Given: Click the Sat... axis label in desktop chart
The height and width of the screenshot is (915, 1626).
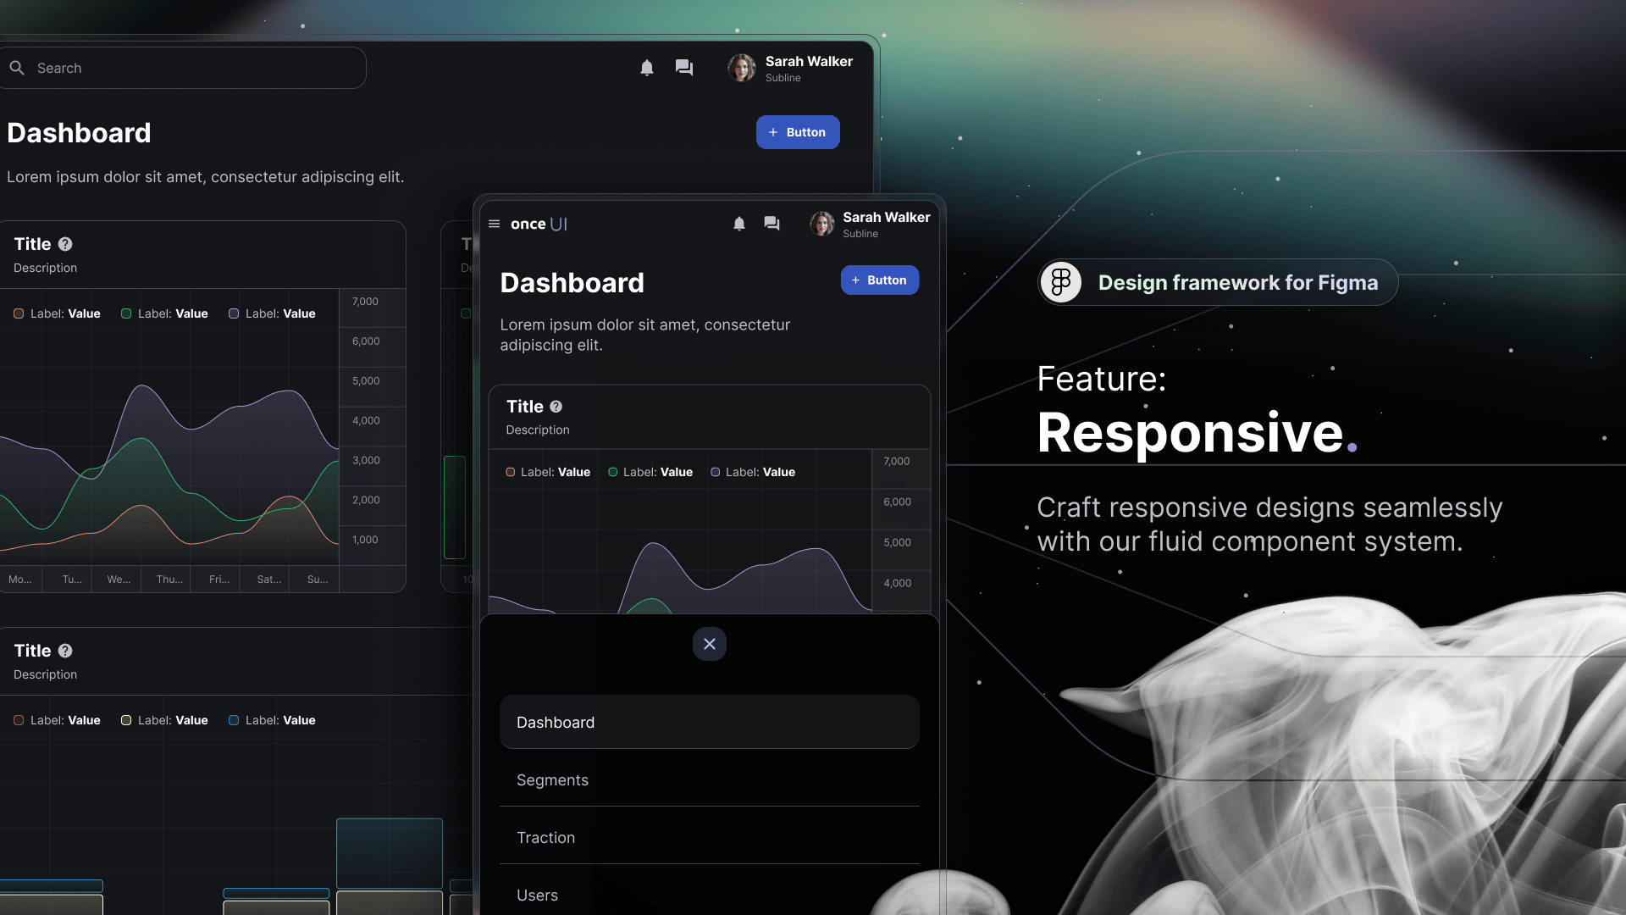Looking at the screenshot, I should (x=269, y=579).
